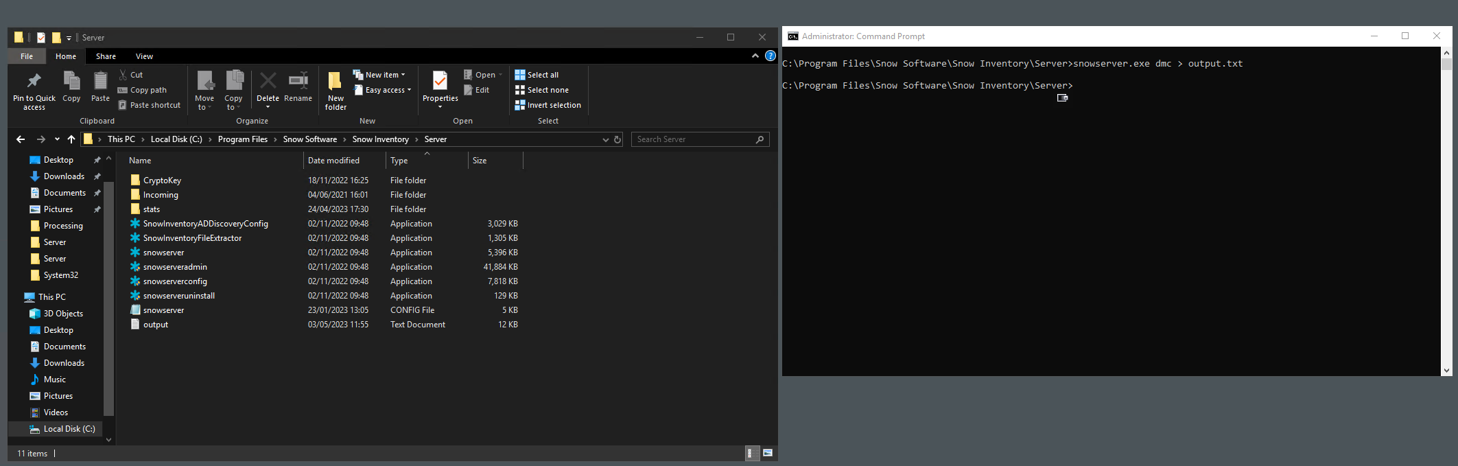Refresh the Server folder view
Screen dimensions: 1458x466
(x=618, y=139)
